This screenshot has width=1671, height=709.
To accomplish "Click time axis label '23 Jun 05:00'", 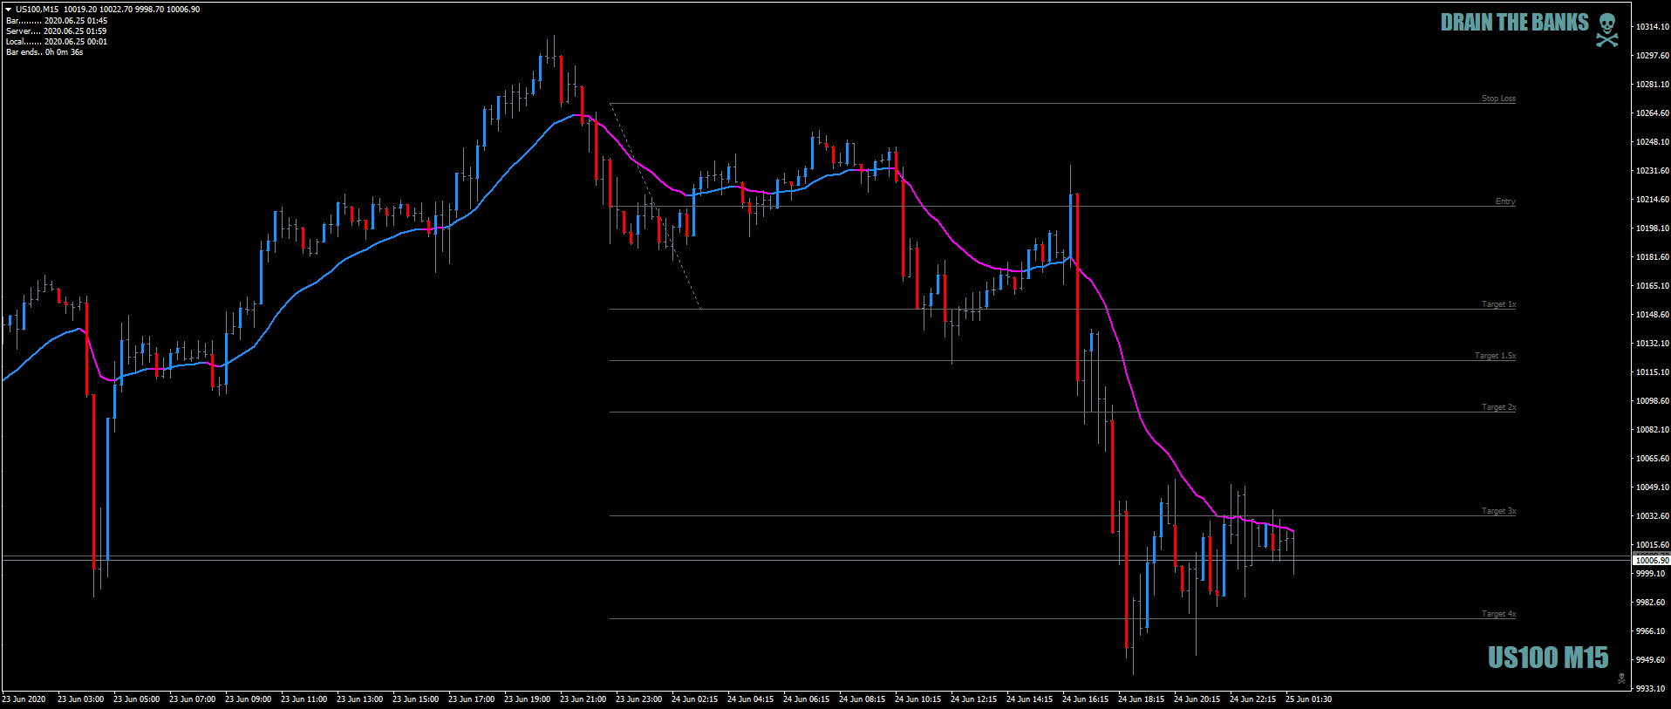I will pyautogui.click(x=136, y=699).
